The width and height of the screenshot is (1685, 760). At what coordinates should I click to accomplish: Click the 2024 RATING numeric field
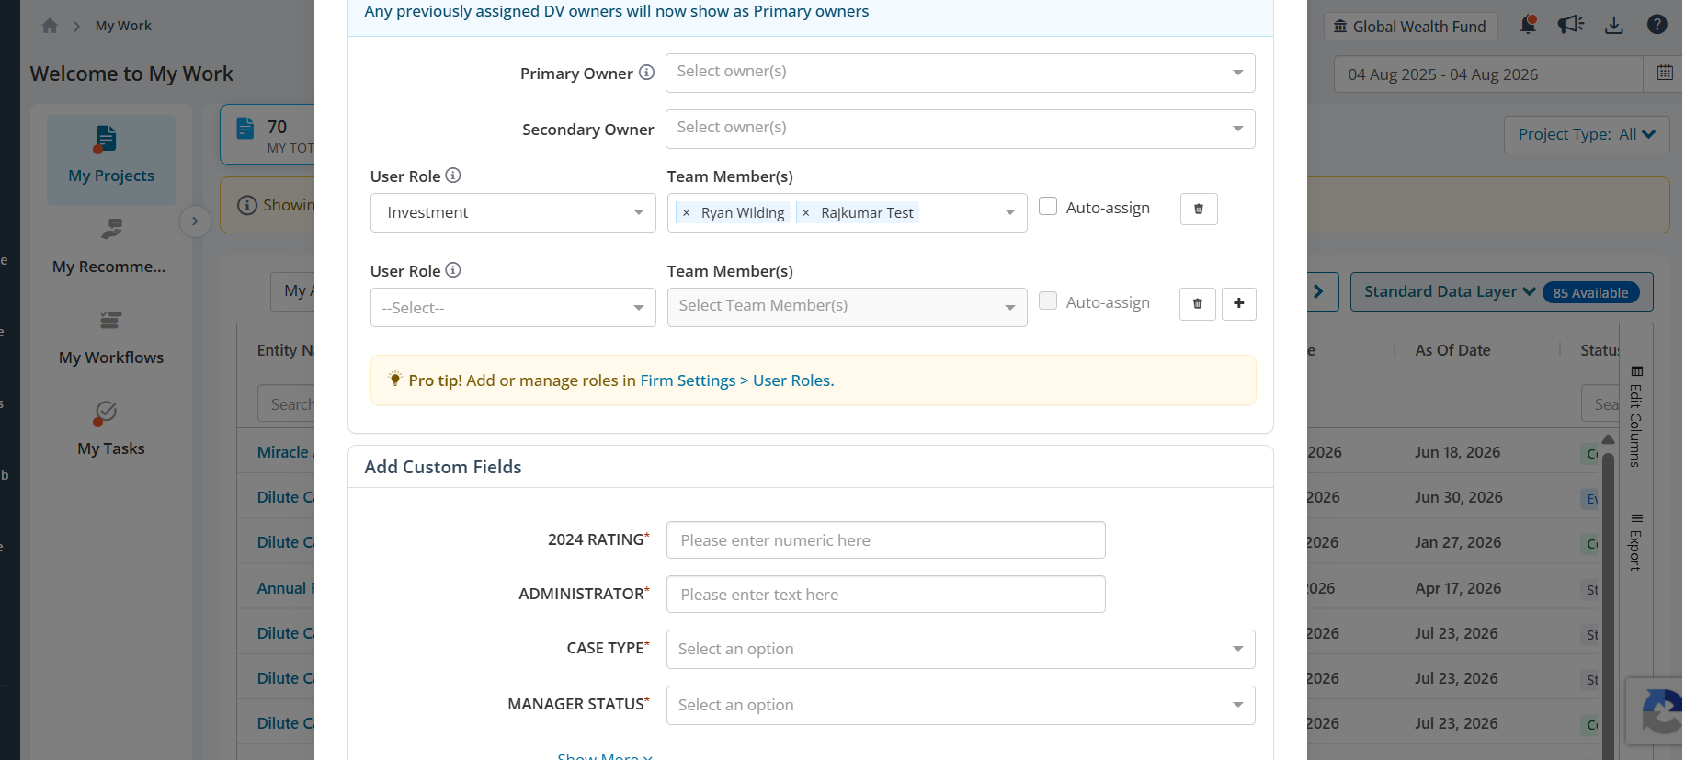[886, 540]
